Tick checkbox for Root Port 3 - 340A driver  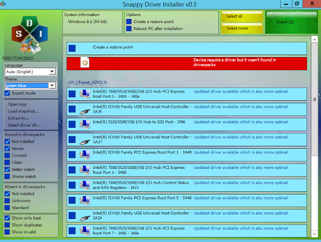point(72,94)
